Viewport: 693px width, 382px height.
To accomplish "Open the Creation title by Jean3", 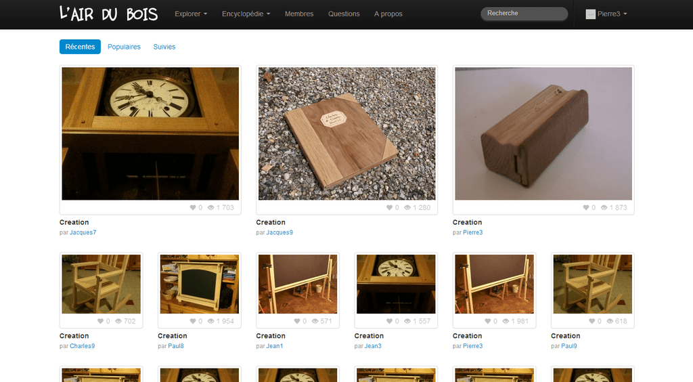I will coord(369,336).
